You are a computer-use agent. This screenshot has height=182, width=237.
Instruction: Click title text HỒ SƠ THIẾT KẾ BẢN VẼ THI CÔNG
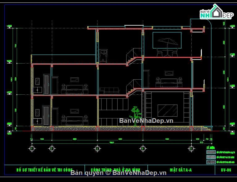tap(44, 170)
